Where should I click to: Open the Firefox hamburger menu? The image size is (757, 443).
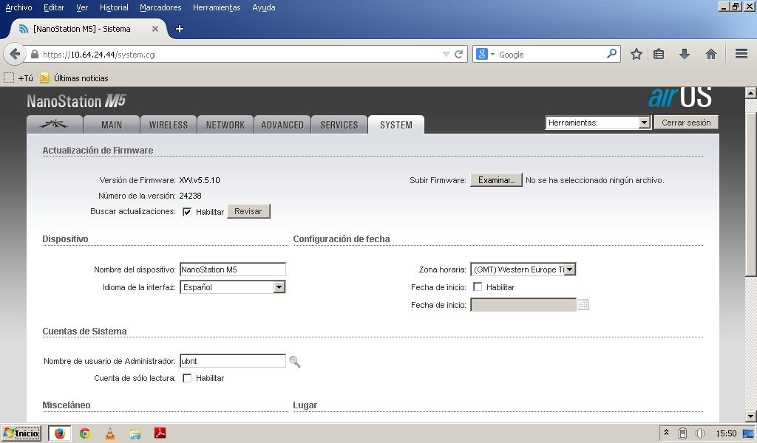coord(741,54)
